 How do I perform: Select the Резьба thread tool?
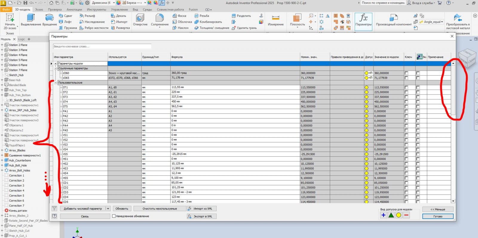[x=202, y=16]
